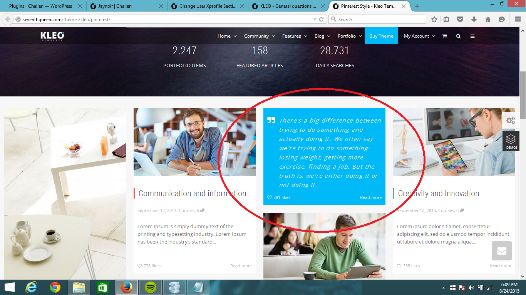Open the hamburger side menu in navbar
This screenshot has width=526, height=295.
[x=472, y=36]
